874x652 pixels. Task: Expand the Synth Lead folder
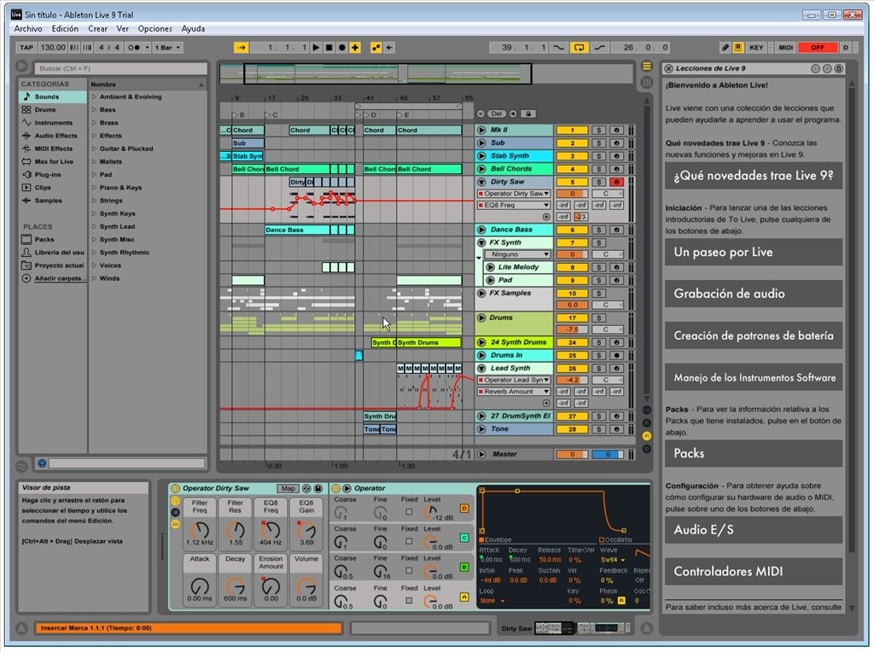(94, 226)
